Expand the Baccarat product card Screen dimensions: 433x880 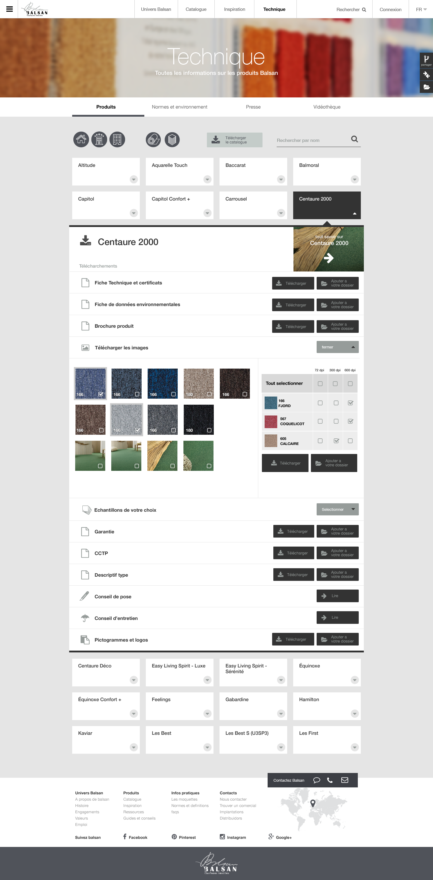coord(281,179)
